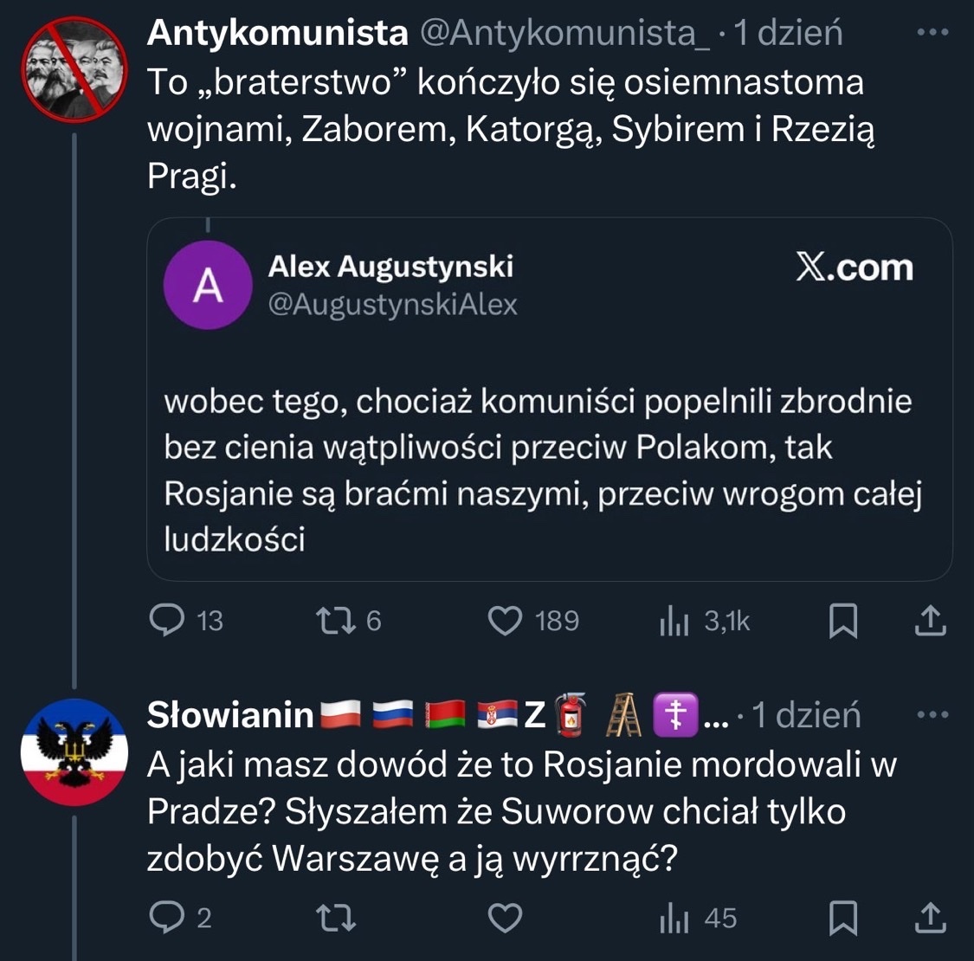The width and height of the screenshot is (974, 961).
Task: View analytics showing 3,1k views
Action: point(674,621)
